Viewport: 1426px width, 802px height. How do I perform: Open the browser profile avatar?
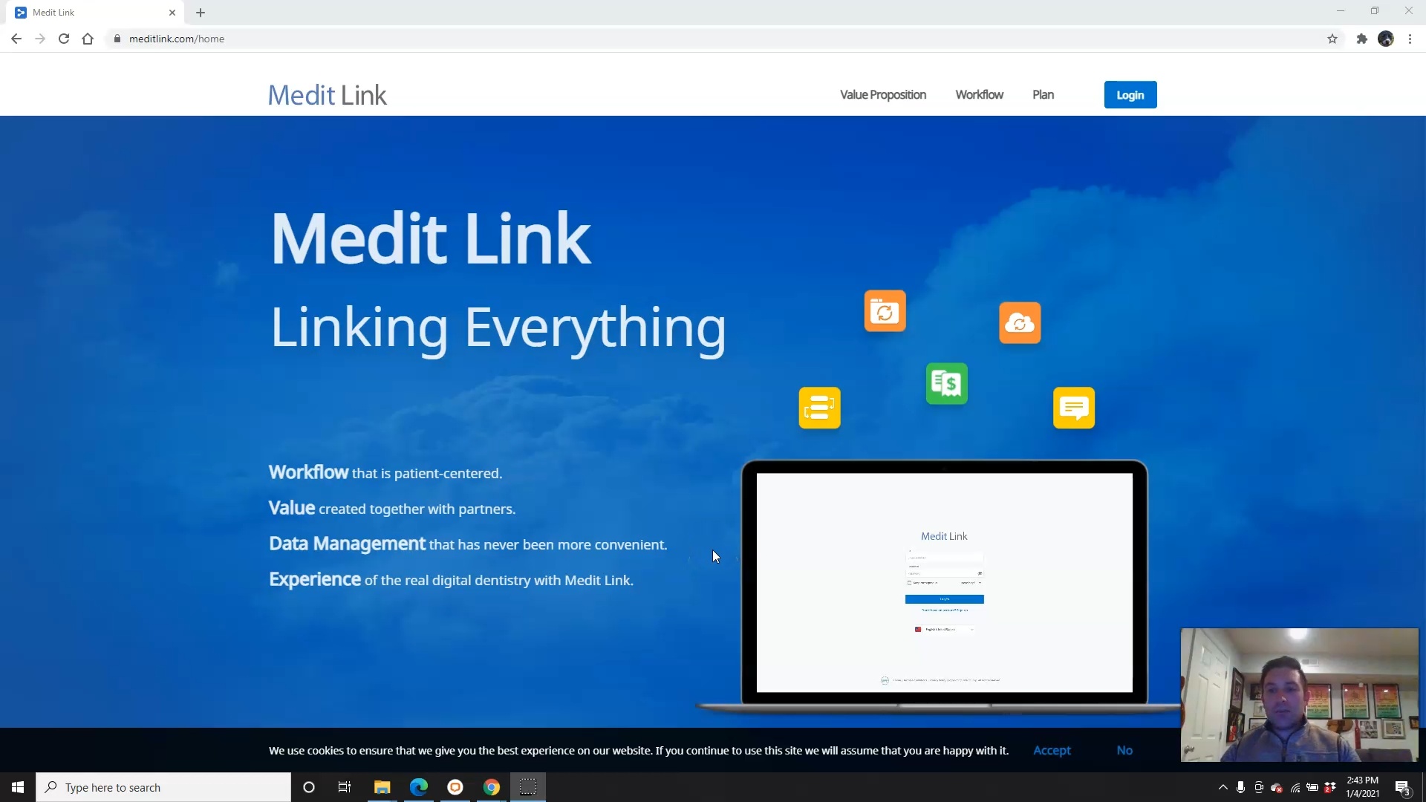(x=1386, y=39)
